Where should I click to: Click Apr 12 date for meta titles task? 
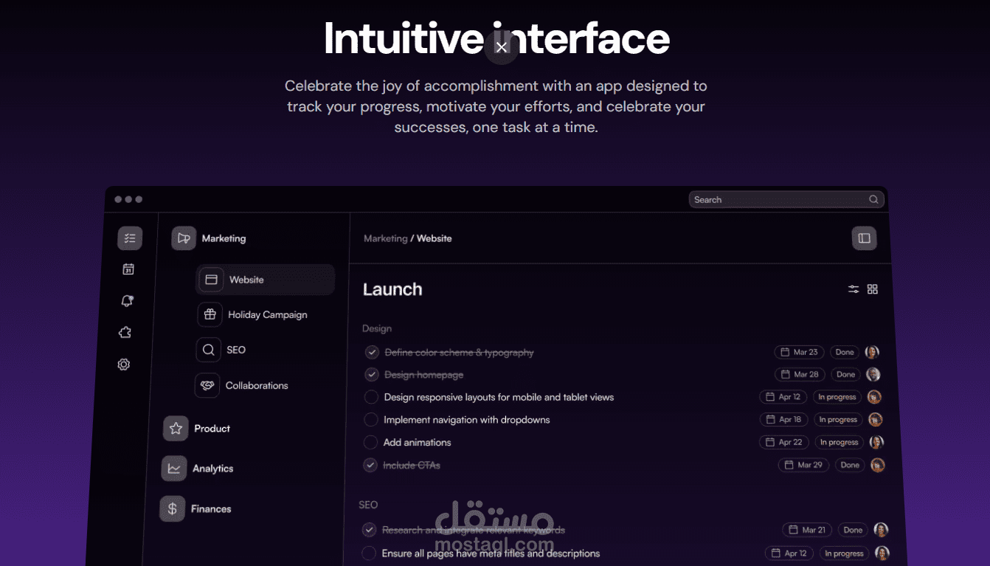[790, 553]
